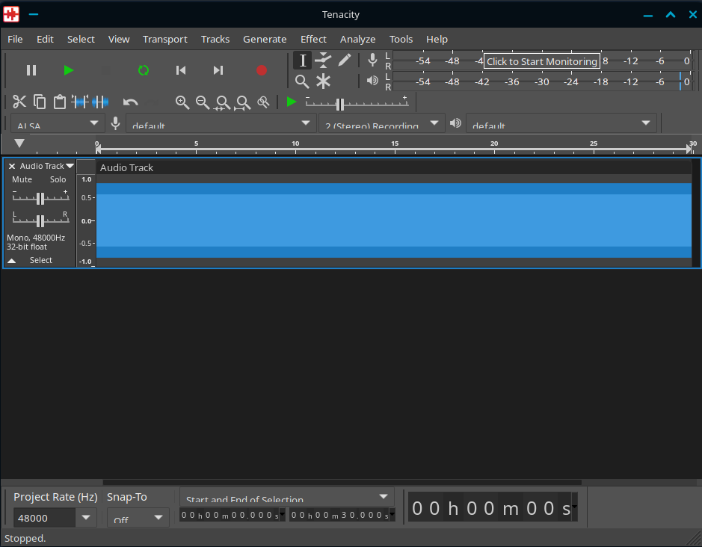Image resolution: width=702 pixels, height=547 pixels.
Task: Toggle Solo on the Audio Track
Action: (58, 179)
